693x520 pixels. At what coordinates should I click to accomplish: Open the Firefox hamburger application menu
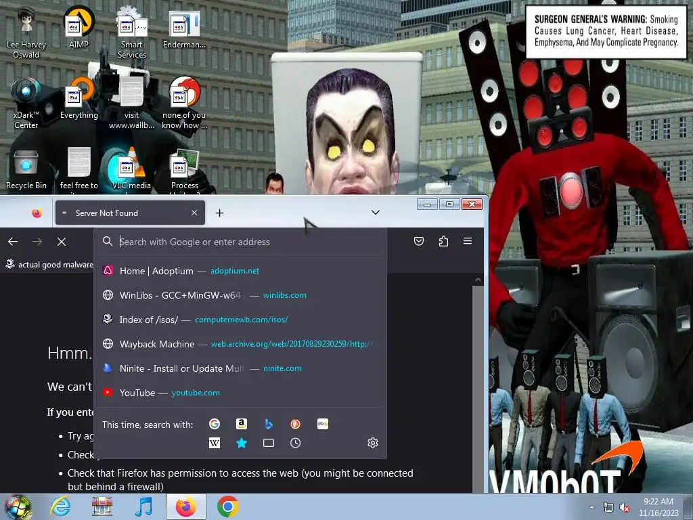tap(468, 241)
